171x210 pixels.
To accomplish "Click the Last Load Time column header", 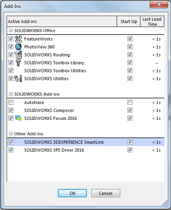I will [152, 21].
